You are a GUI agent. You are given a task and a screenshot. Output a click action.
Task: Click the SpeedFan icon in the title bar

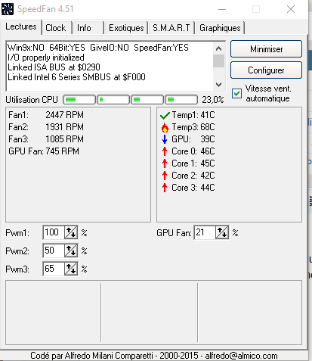tap(8, 9)
